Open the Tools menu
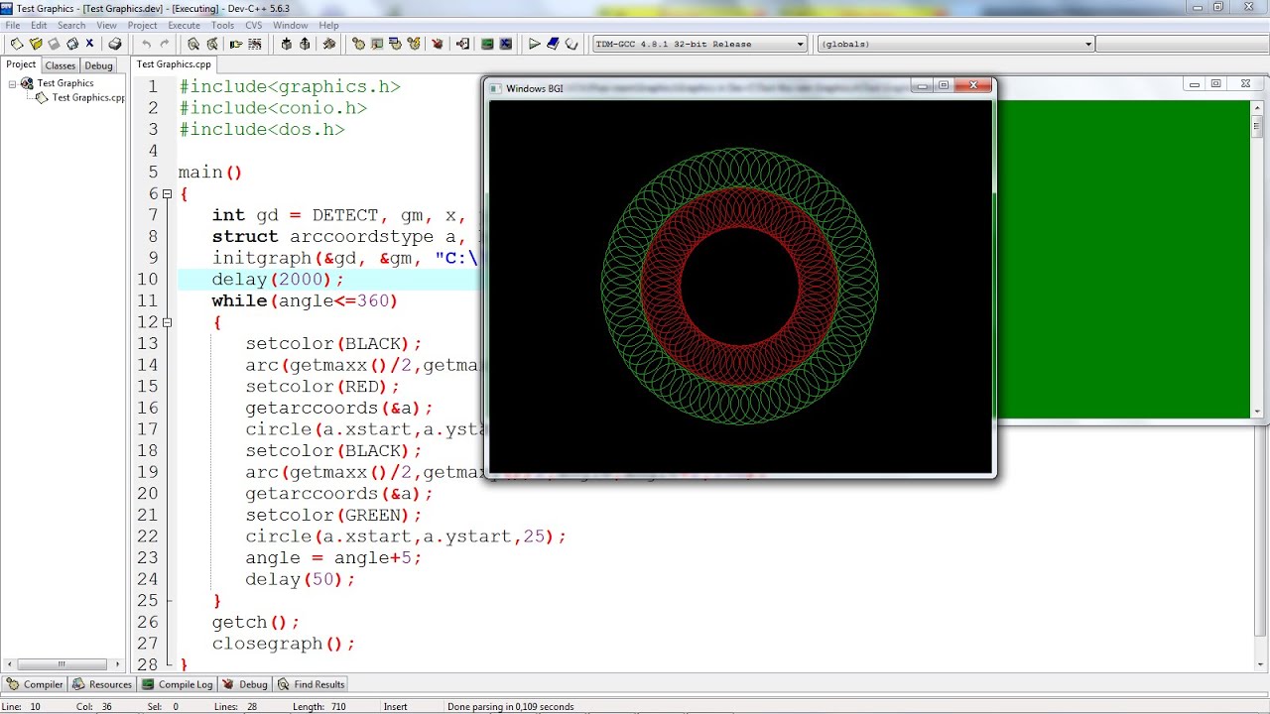 coord(223,25)
